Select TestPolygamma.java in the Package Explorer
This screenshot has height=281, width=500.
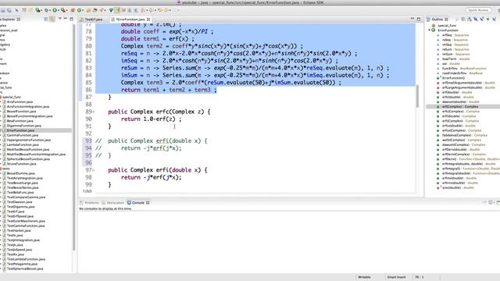(22, 264)
